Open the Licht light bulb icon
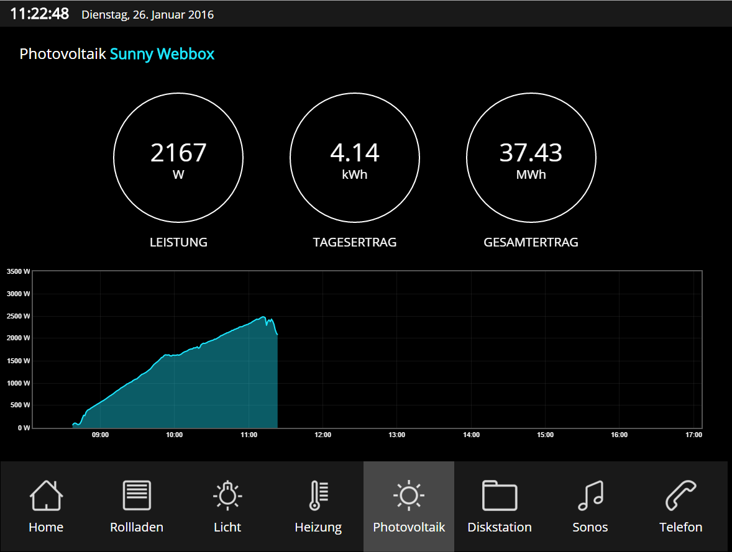 pyautogui.click(x=227, y=495)
